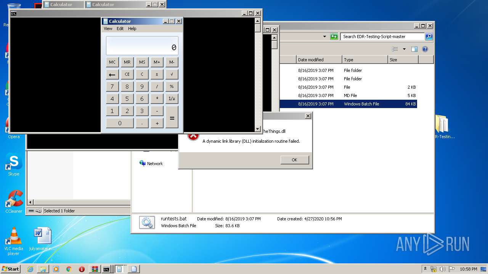This screenshot has width=488, height=274.
Task: Click the taskbar clock showing 10:58 PM
Action: tap(468, 269)
